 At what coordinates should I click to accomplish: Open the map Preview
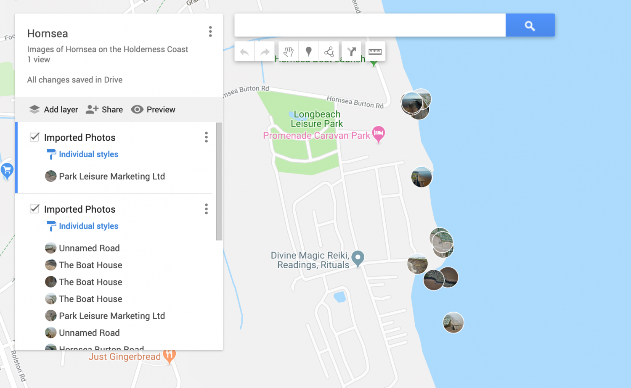pos(153,109)
